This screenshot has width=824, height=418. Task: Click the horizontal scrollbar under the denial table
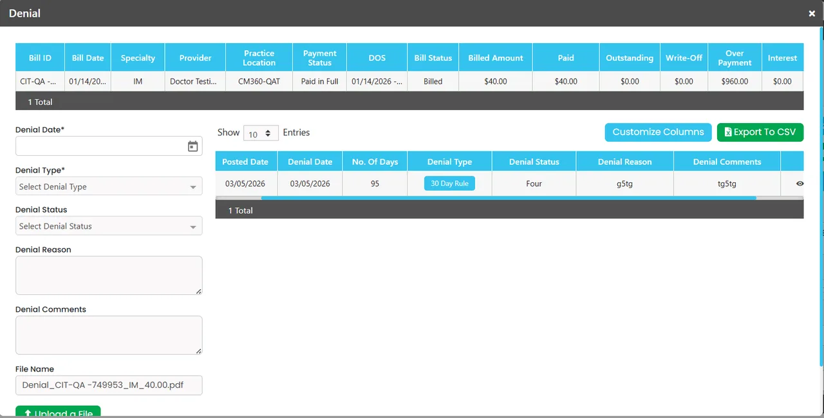pos(509,198)
